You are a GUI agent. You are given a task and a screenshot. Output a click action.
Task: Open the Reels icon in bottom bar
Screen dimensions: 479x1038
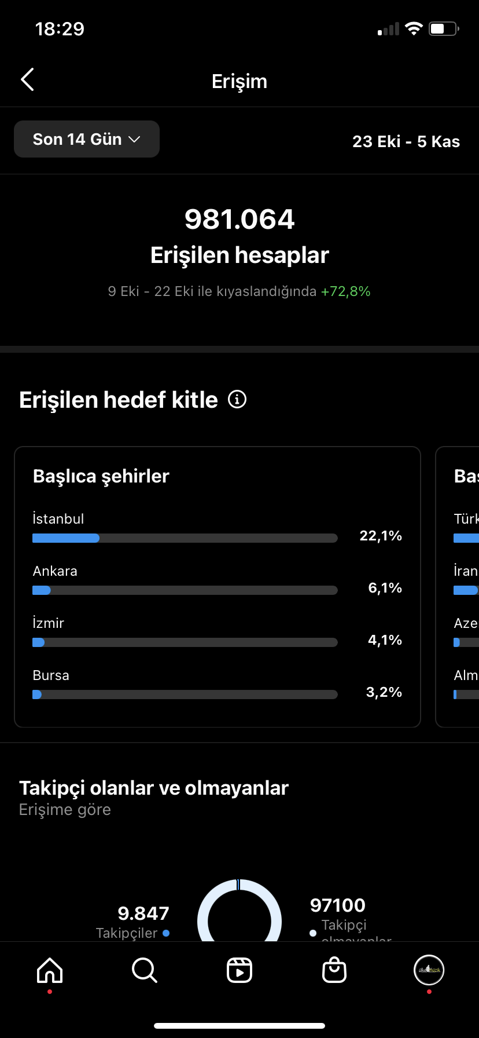click(239, 970)
